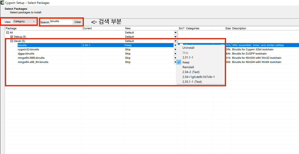Select 2.35.1-1 (Test) version
Viewport: 299px width, 154px height.
coord(200,82)
